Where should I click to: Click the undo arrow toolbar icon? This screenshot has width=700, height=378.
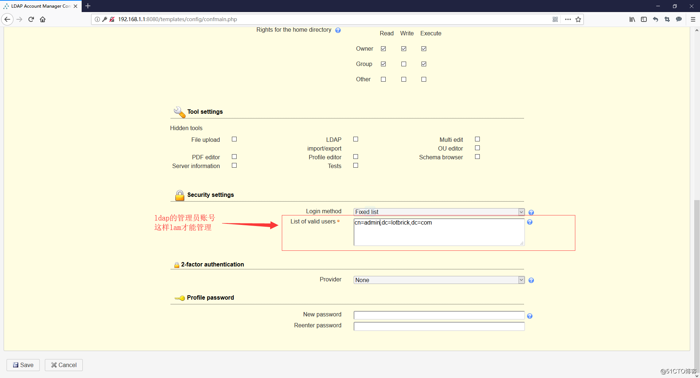(x=656, y=19)
